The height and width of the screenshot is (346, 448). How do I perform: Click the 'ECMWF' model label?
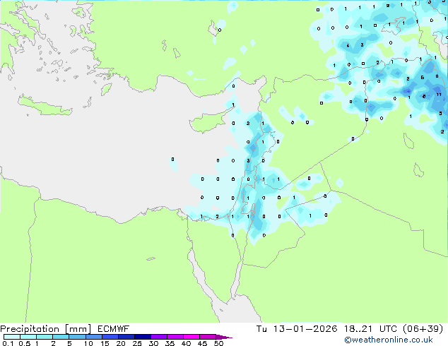click(114, 329)
